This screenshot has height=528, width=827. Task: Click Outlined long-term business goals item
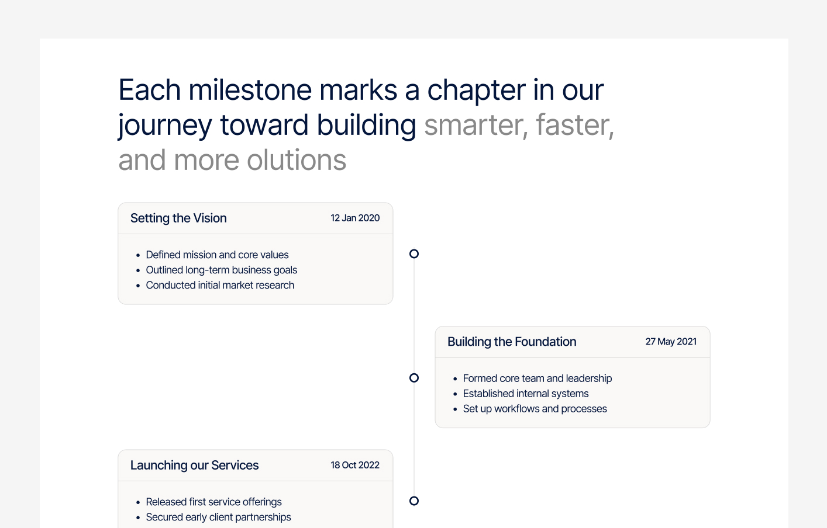click(x=221, y=270)
